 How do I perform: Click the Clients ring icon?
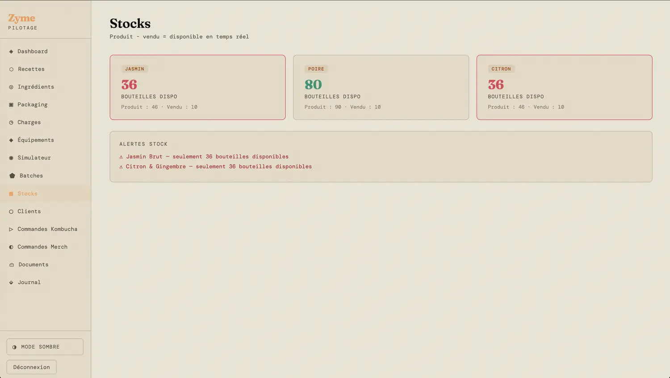pos(11,212)
